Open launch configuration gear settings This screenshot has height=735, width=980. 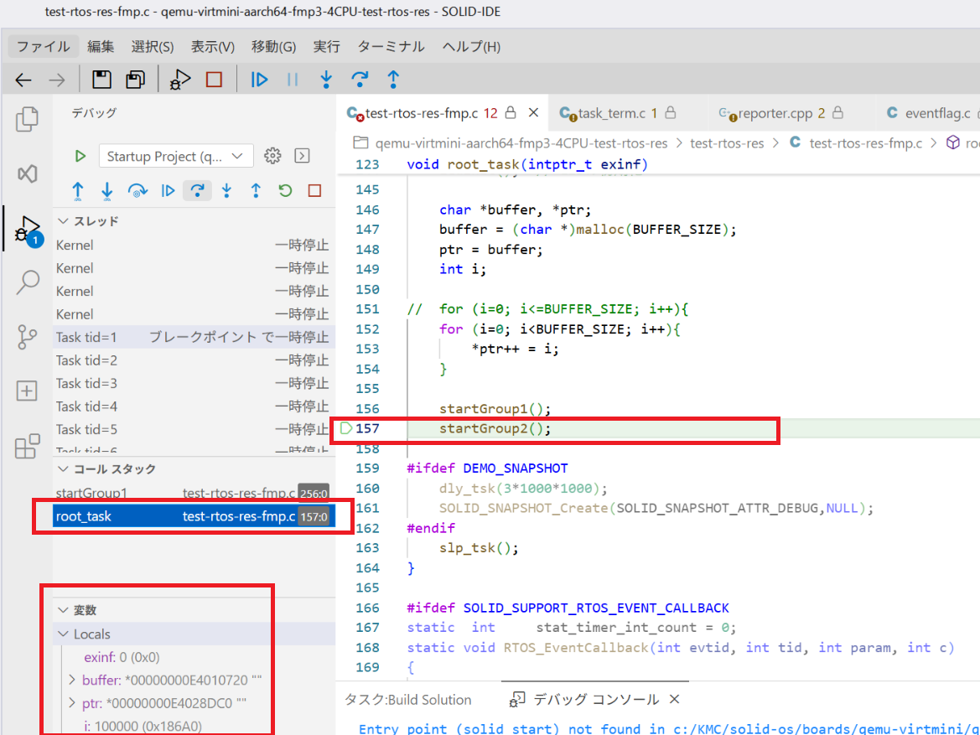[x=272, y=156]
